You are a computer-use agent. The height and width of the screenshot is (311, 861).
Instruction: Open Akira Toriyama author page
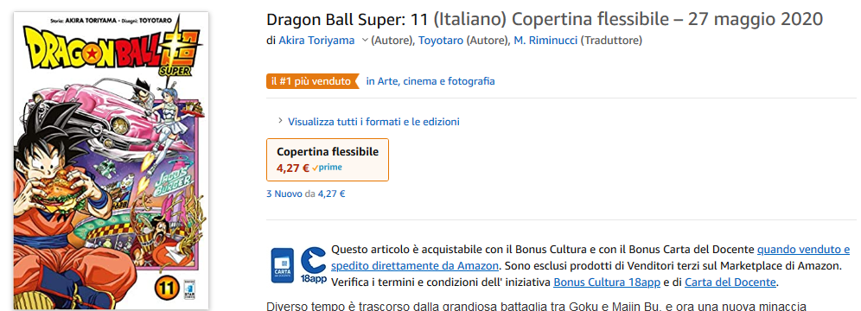pos(316,40)
